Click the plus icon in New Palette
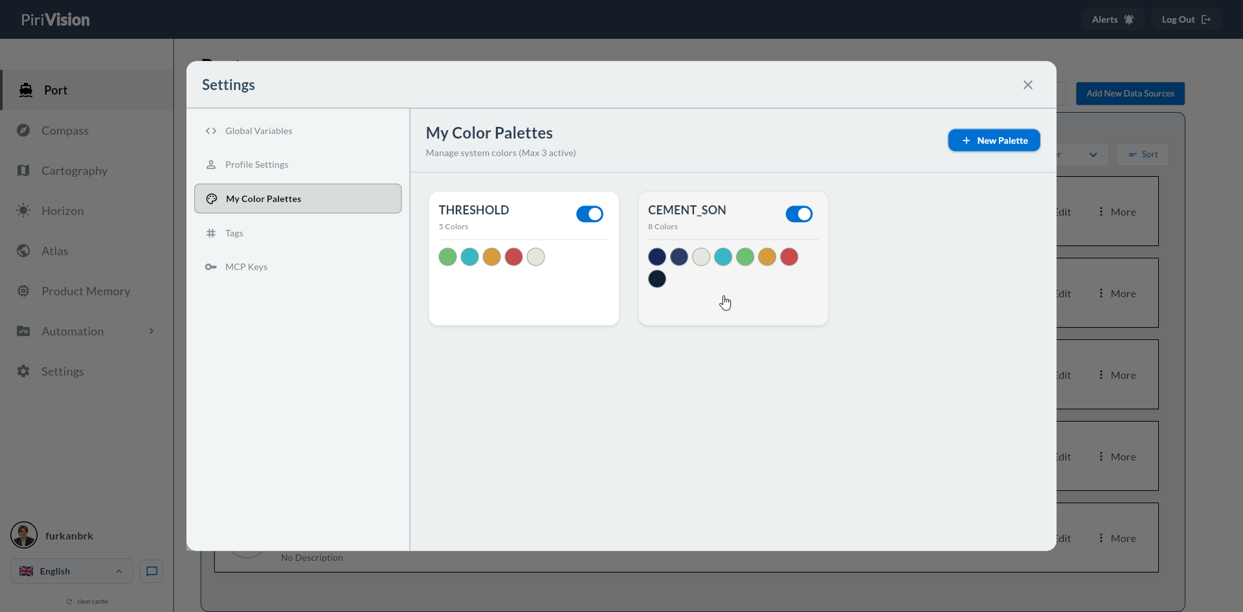The image size is (1243, 612). coord(966,141)
